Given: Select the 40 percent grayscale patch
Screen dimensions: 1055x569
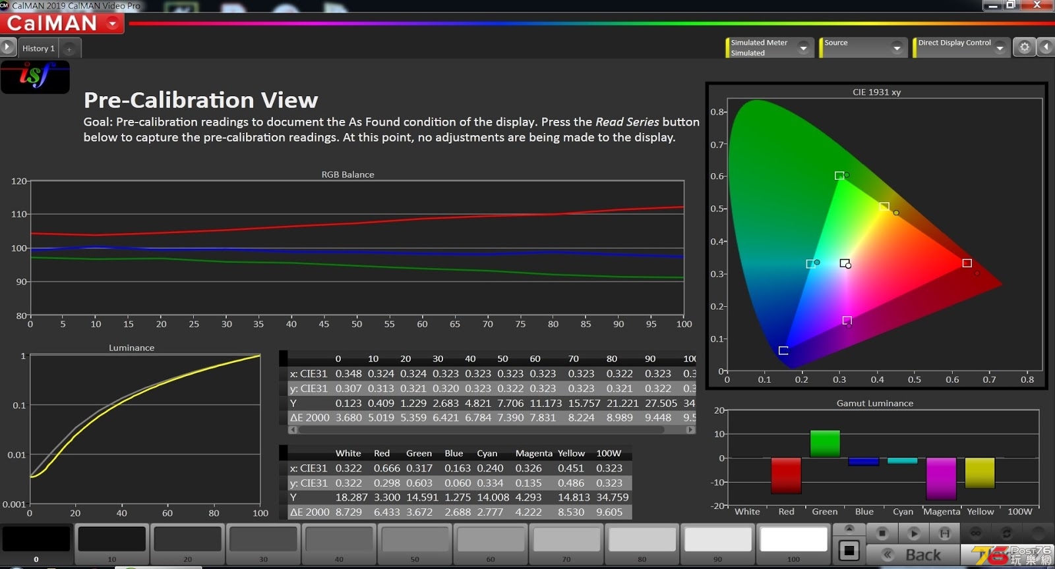Looking at the screenshot, I should point(339,544).
